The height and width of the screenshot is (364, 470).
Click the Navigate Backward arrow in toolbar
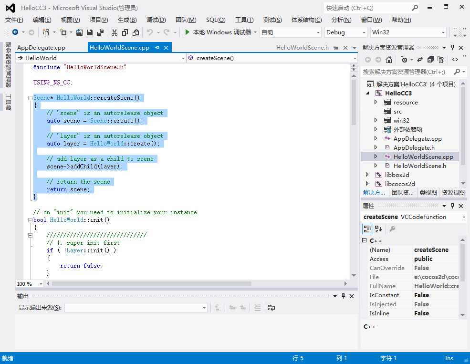15,32
